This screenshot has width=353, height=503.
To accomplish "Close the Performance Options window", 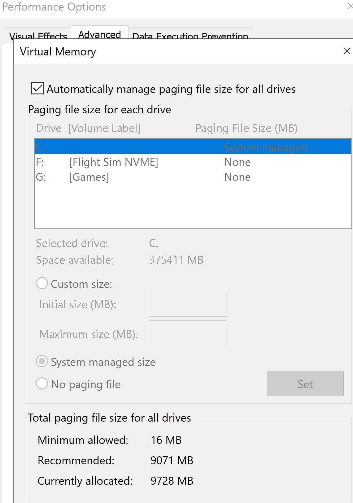I will click(x=350, y=6).
